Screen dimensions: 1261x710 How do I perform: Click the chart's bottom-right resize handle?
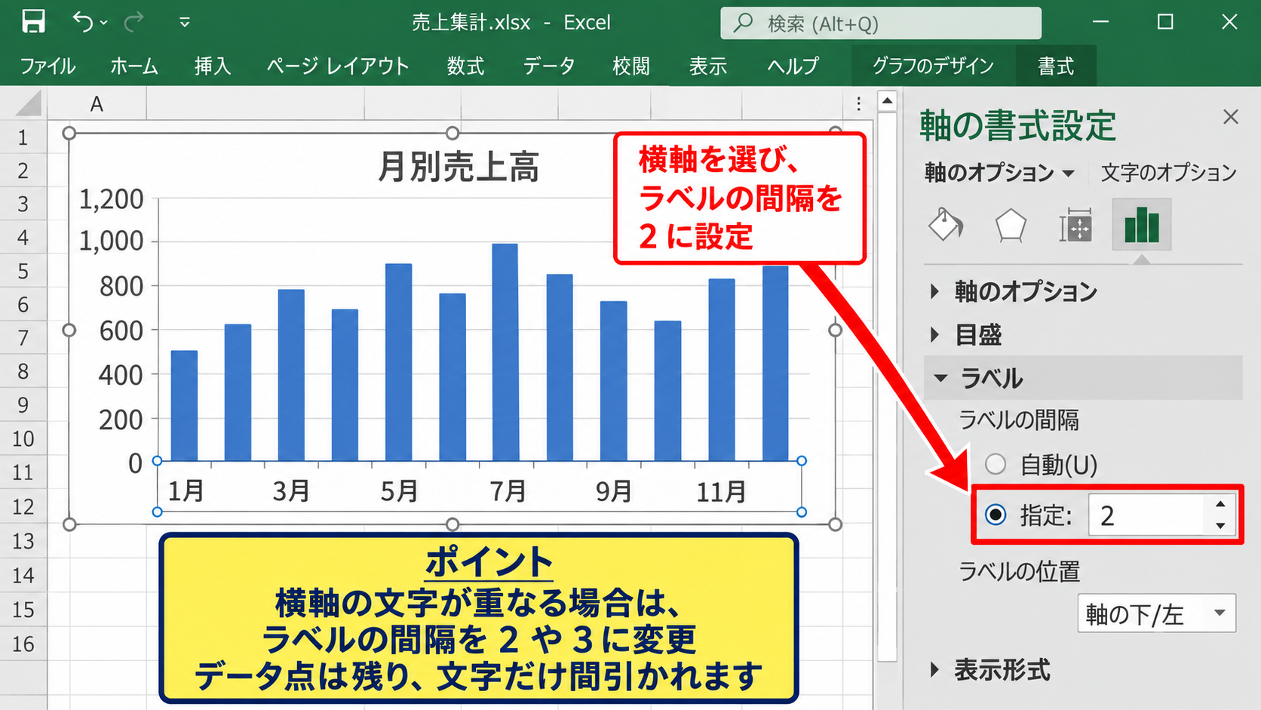point(835,524)
